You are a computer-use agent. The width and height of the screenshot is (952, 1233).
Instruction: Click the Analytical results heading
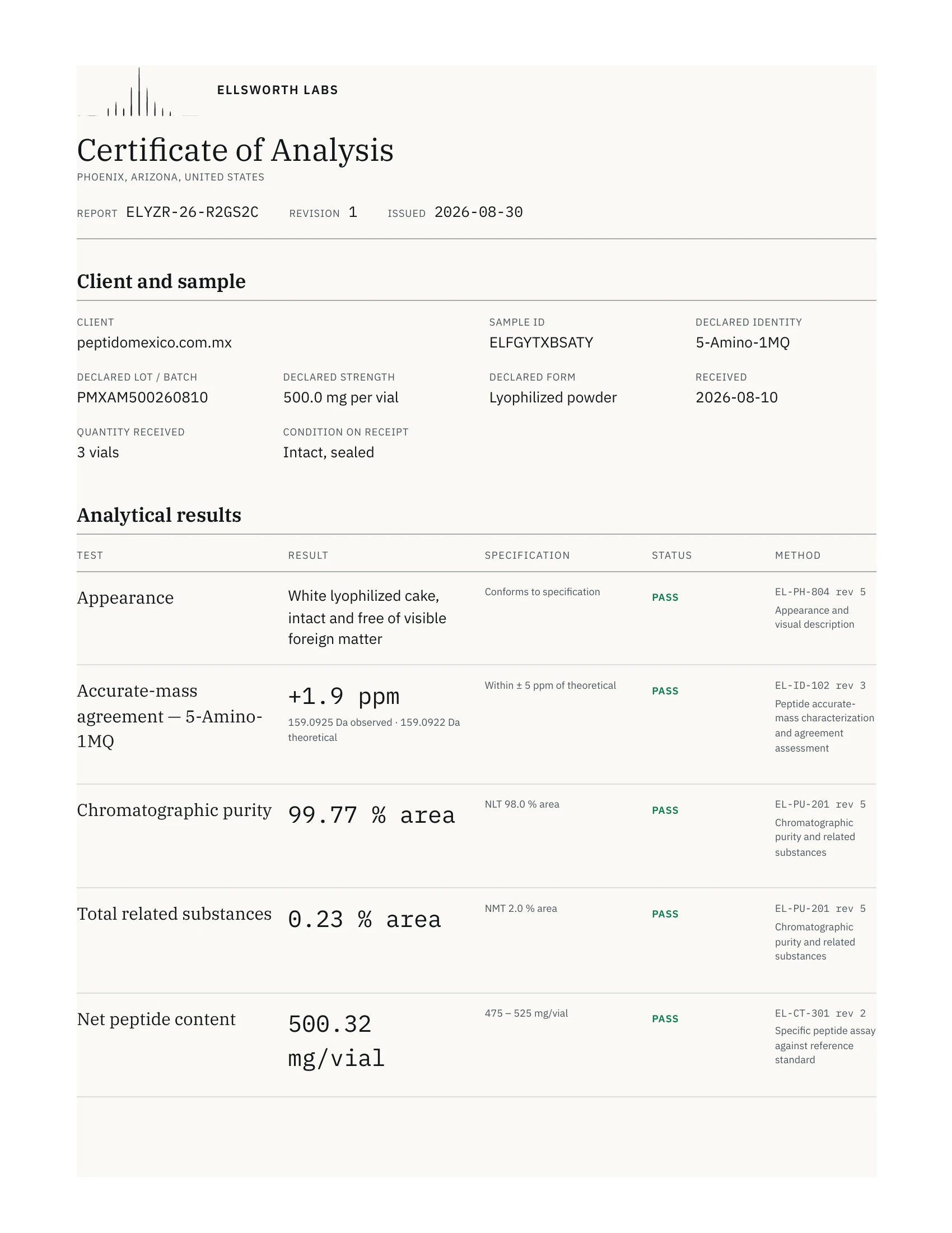159,515
